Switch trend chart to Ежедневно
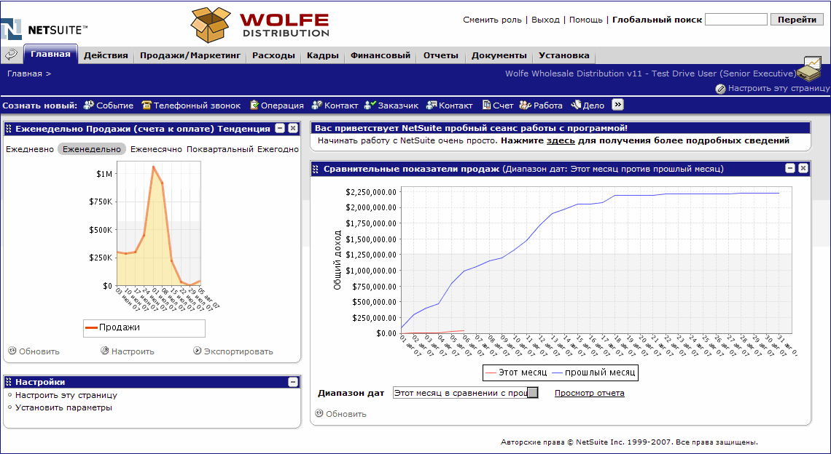The height and width of the screenshot is (454, 831). pos(30,149)
